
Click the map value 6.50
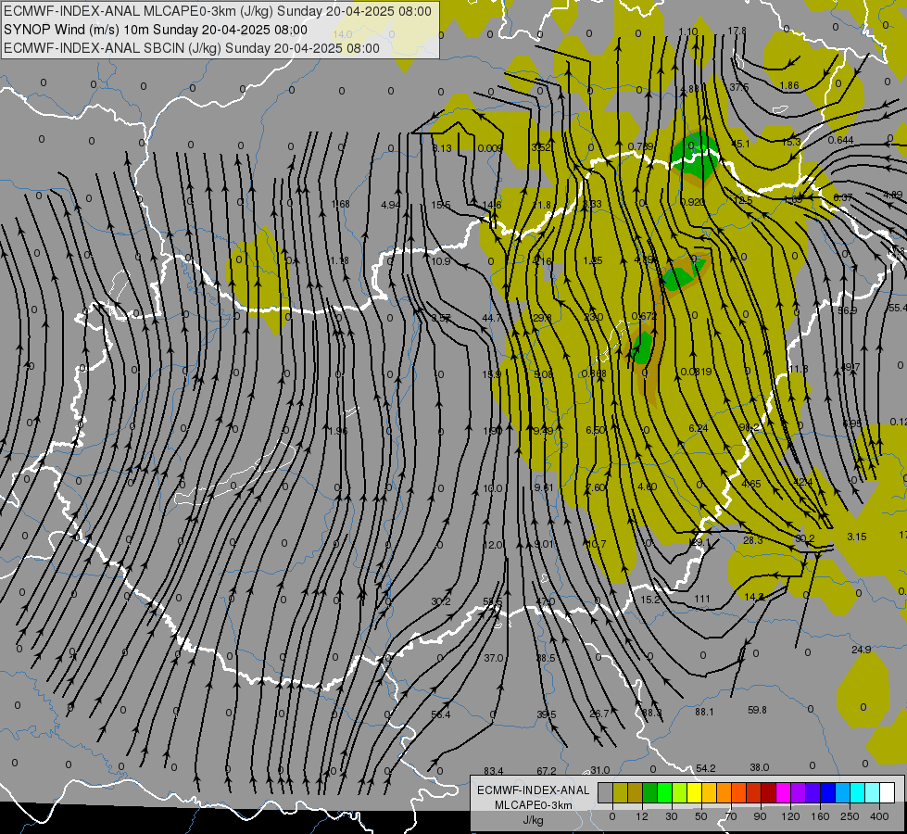596,430
